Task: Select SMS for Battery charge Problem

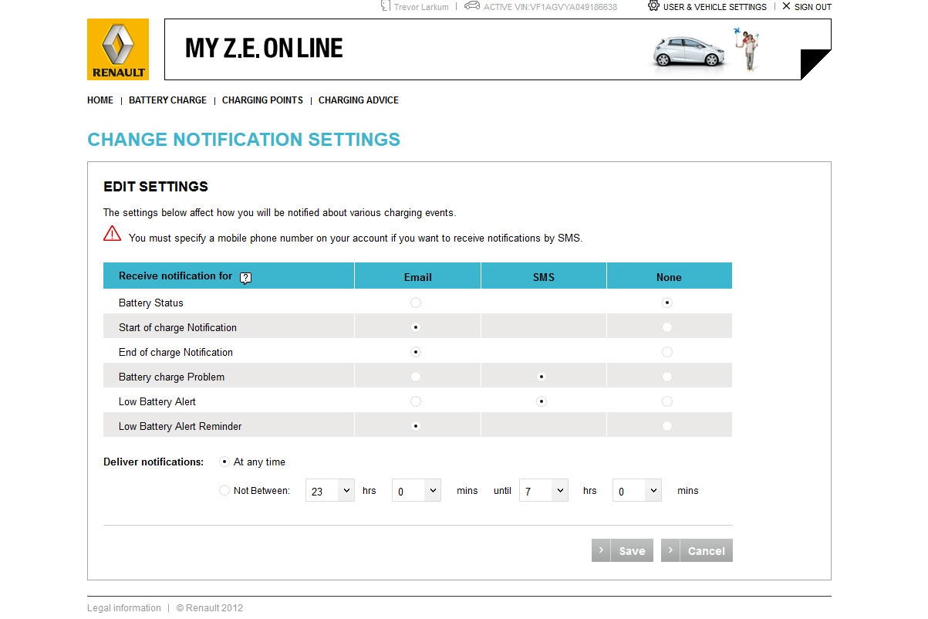Action: click(x=542, y=377)
